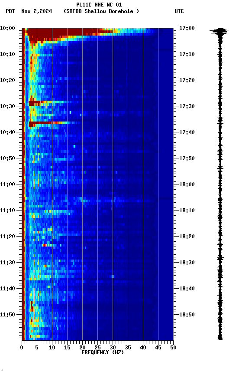Click the '10:00' PDT time label
This screenshot has width=239, height=375.
coord(7,28)
